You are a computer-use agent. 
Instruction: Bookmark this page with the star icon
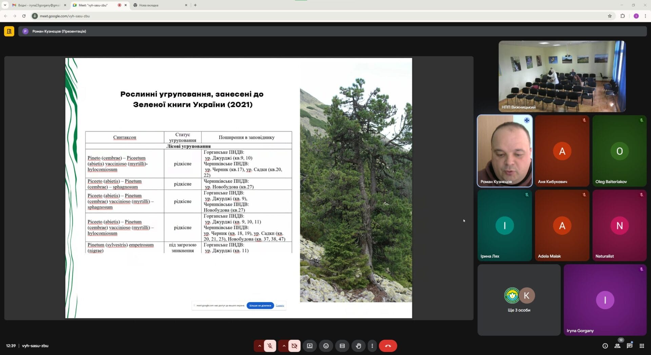610,16
